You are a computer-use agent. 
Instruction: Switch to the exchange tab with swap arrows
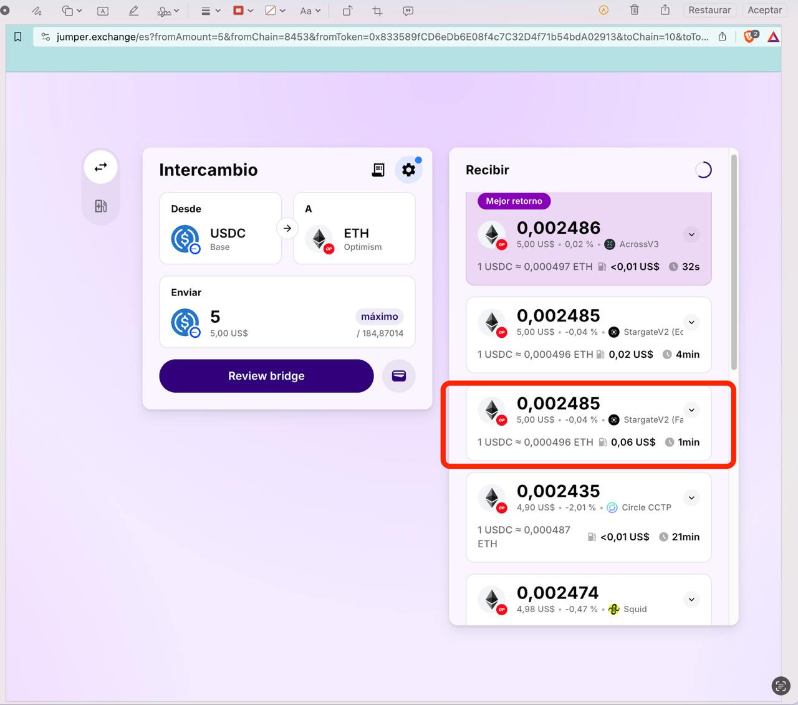coord(100,167)
